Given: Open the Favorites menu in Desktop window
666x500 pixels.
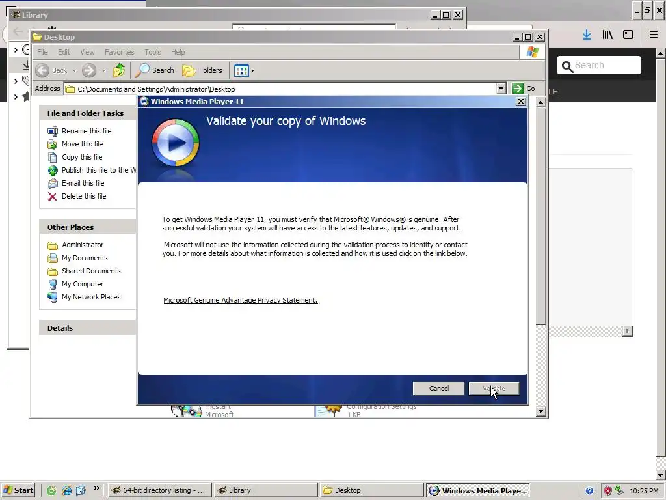Looking at the screenshot, I should pos(120,52).
